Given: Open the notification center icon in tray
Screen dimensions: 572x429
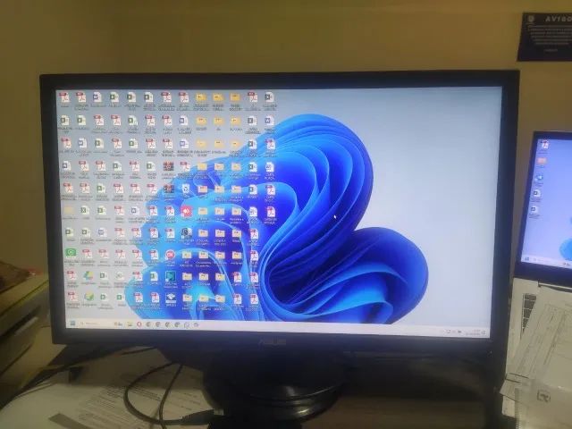Looking at the screenshot, I should 484,332.
